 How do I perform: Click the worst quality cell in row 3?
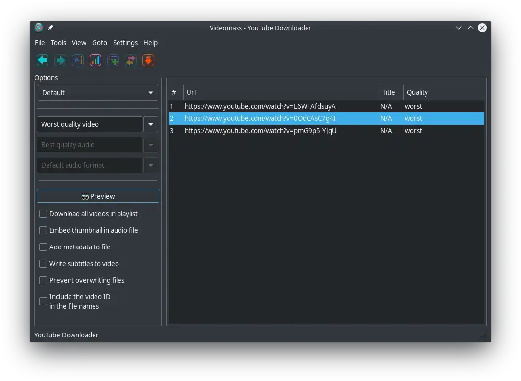(x=413, y=131)
